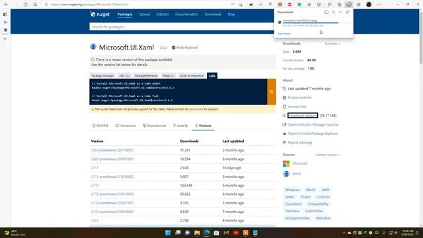Click the Download package link

pos(303,116)
